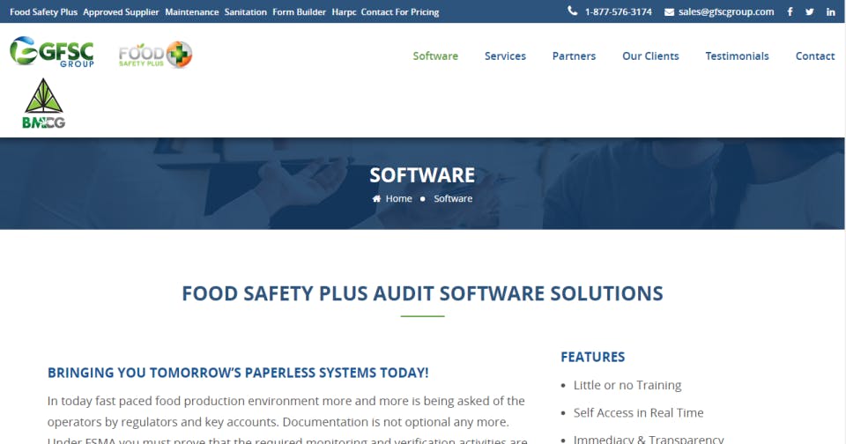Open Maintenance link in top bar
The height and width of the screenshot is (444, 846).
(191, 11)
